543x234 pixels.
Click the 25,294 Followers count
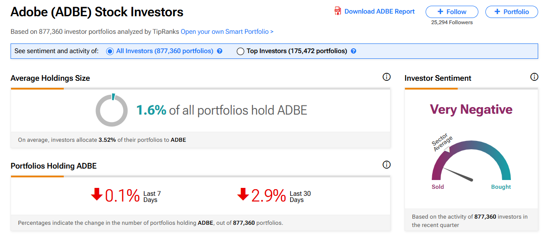click(452, 22)
